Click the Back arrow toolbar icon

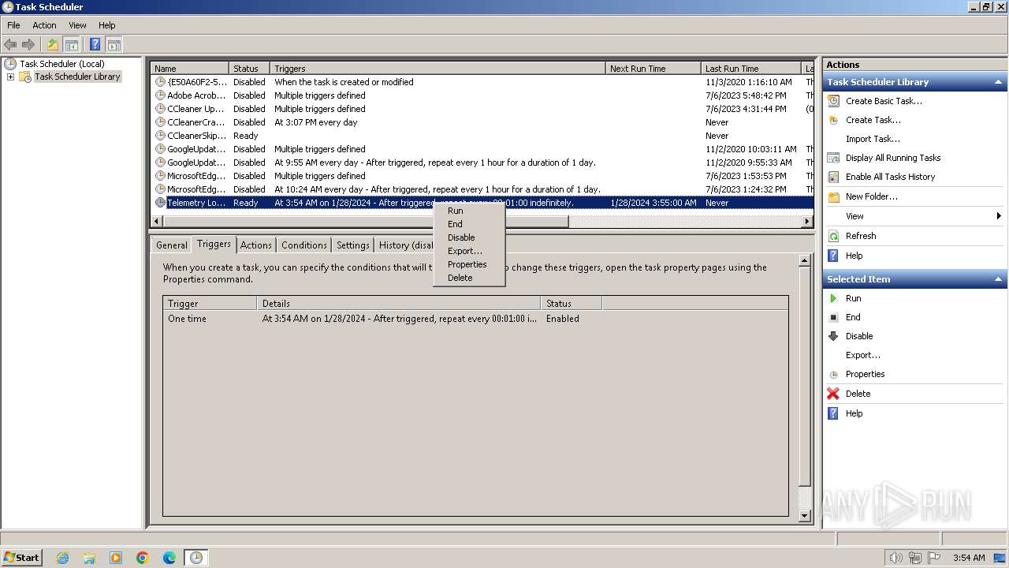[10, 44]
